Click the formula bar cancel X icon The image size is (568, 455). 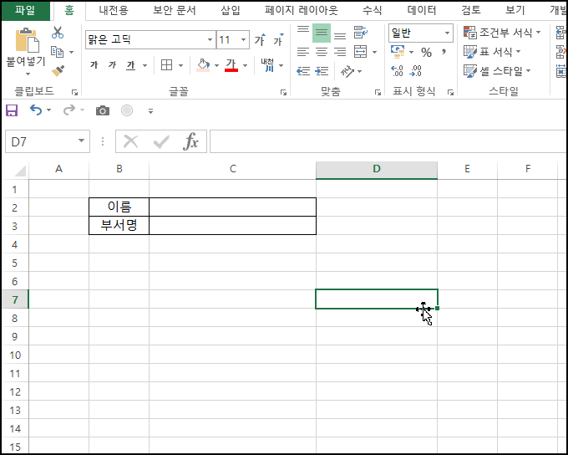[131, 141]
